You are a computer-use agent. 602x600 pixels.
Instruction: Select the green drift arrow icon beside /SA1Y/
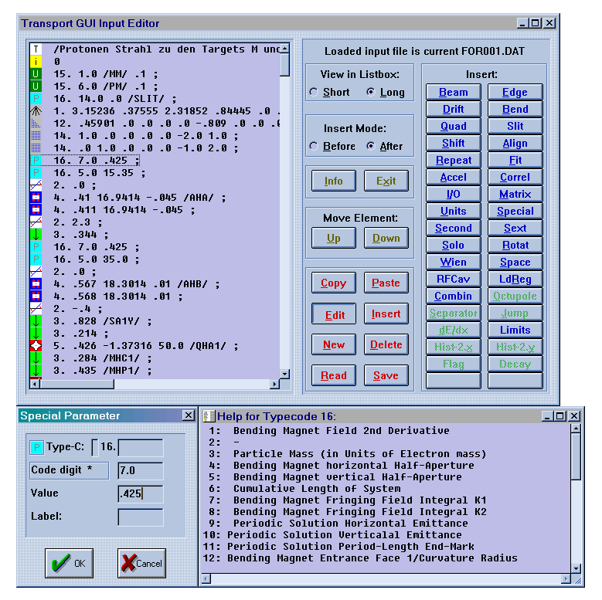coord(36,321)
